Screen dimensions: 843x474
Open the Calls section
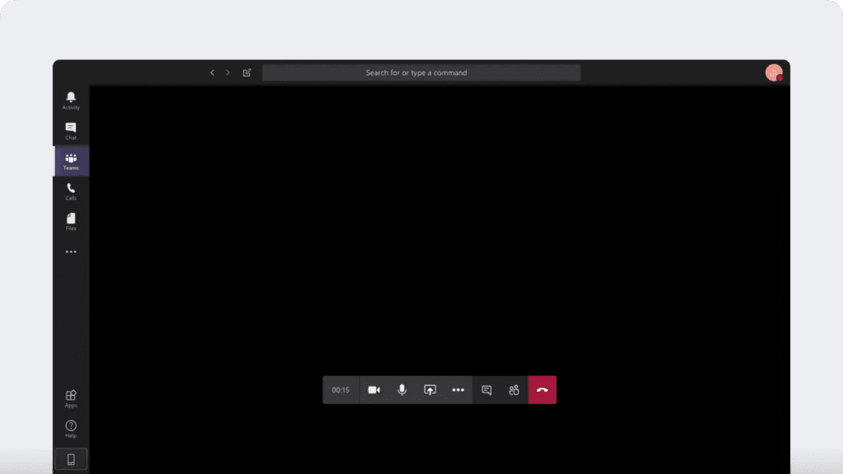point(71,191)
